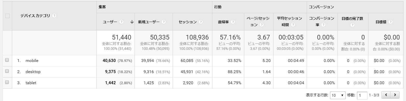Click help icon beside 新規ユーザー header

pos(164,22)
